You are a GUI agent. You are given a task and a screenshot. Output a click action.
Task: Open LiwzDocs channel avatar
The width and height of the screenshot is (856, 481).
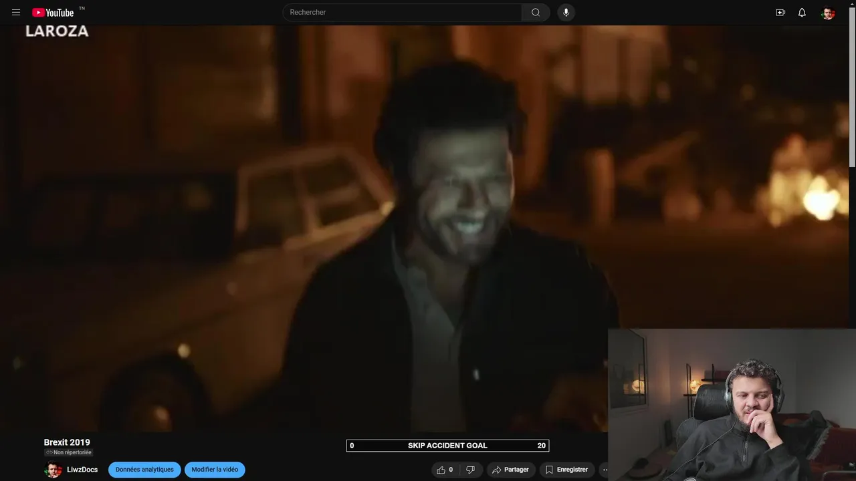[53, 470]
